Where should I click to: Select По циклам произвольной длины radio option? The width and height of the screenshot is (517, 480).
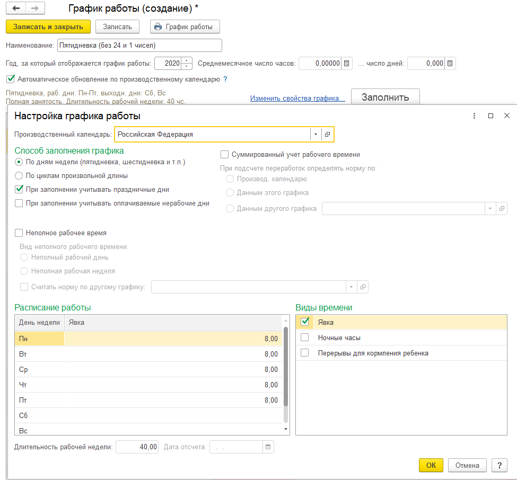click(20, 175)
